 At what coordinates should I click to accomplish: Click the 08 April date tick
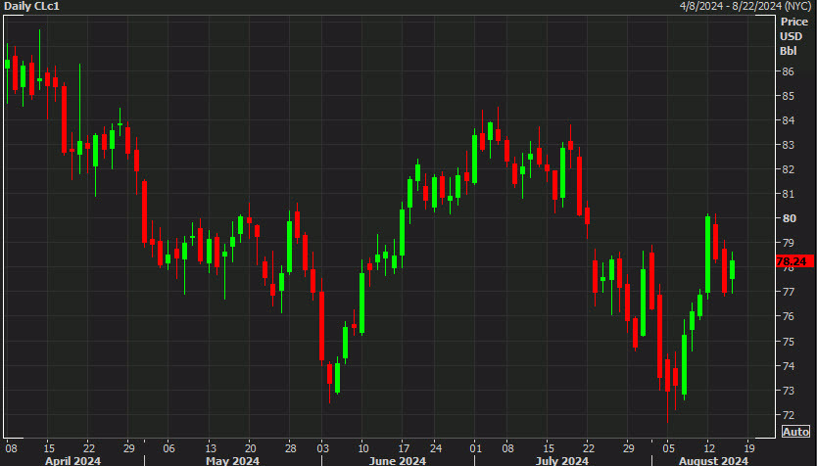[x=11, y=448]
